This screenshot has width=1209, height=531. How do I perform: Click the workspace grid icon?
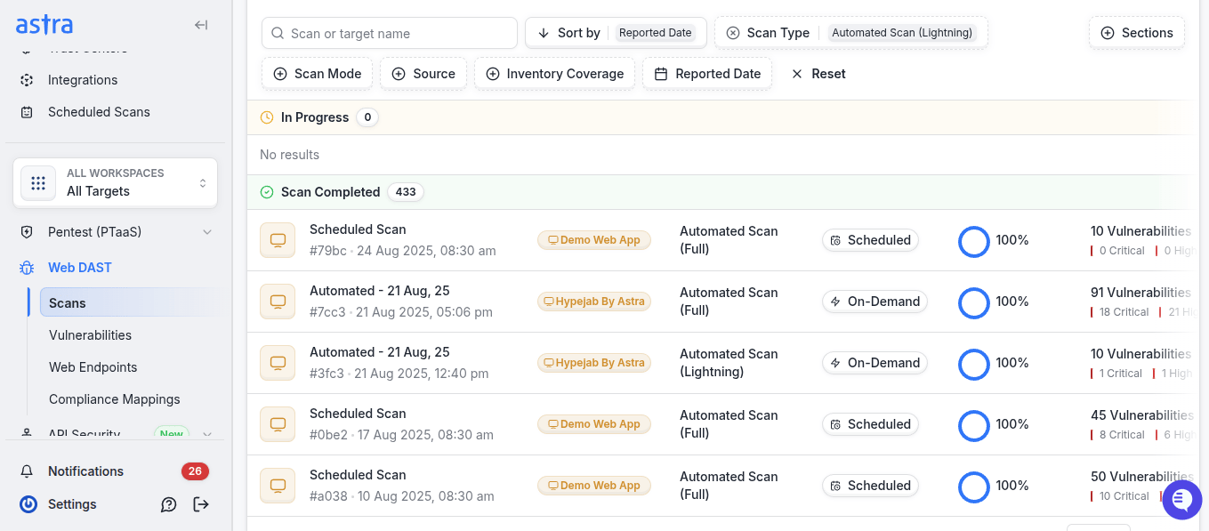click(x=38, y=182)
